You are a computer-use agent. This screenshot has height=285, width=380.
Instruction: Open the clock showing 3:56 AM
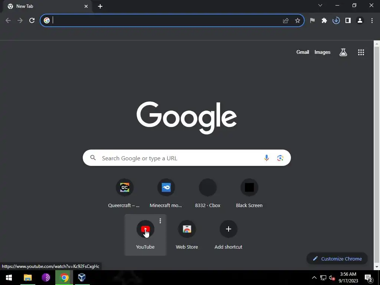pyautogui.click(x=348, y=278)
